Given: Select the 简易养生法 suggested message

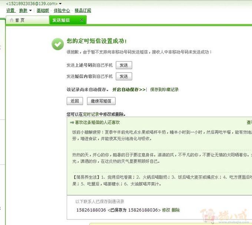Looking at the screenshot, I should [x=162, y=181].
